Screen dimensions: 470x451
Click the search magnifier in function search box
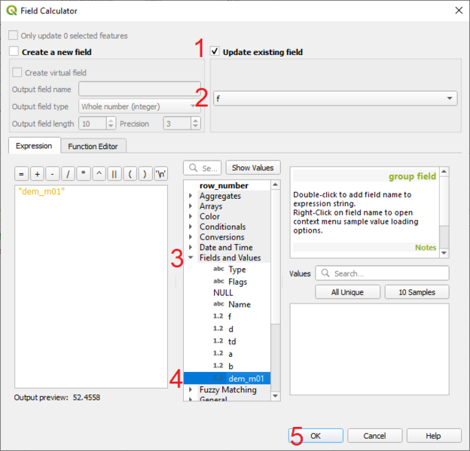pos(194,168)
